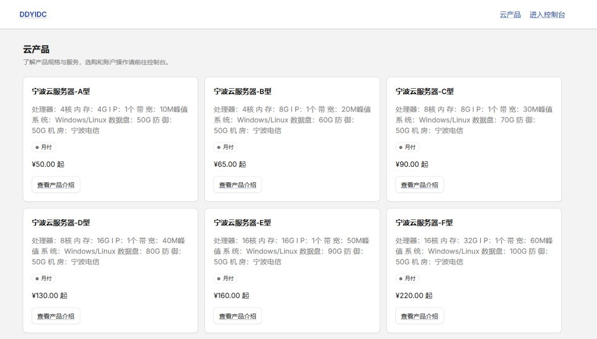This screenshot has width=597, height=339.
Task: Click the ¥65.00 起 price
Action: coord(230,164)
